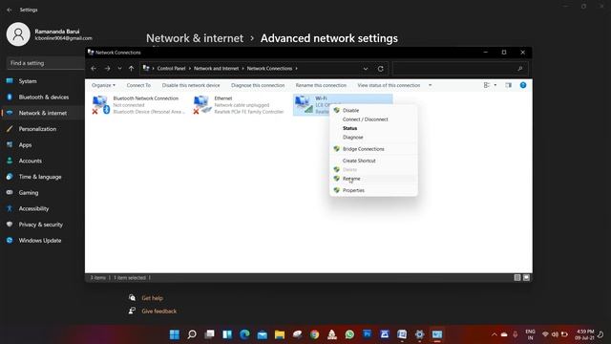The image size is (611, 344).
Task: Select Bridge Connections menu entry
Action: click(363, 149)
